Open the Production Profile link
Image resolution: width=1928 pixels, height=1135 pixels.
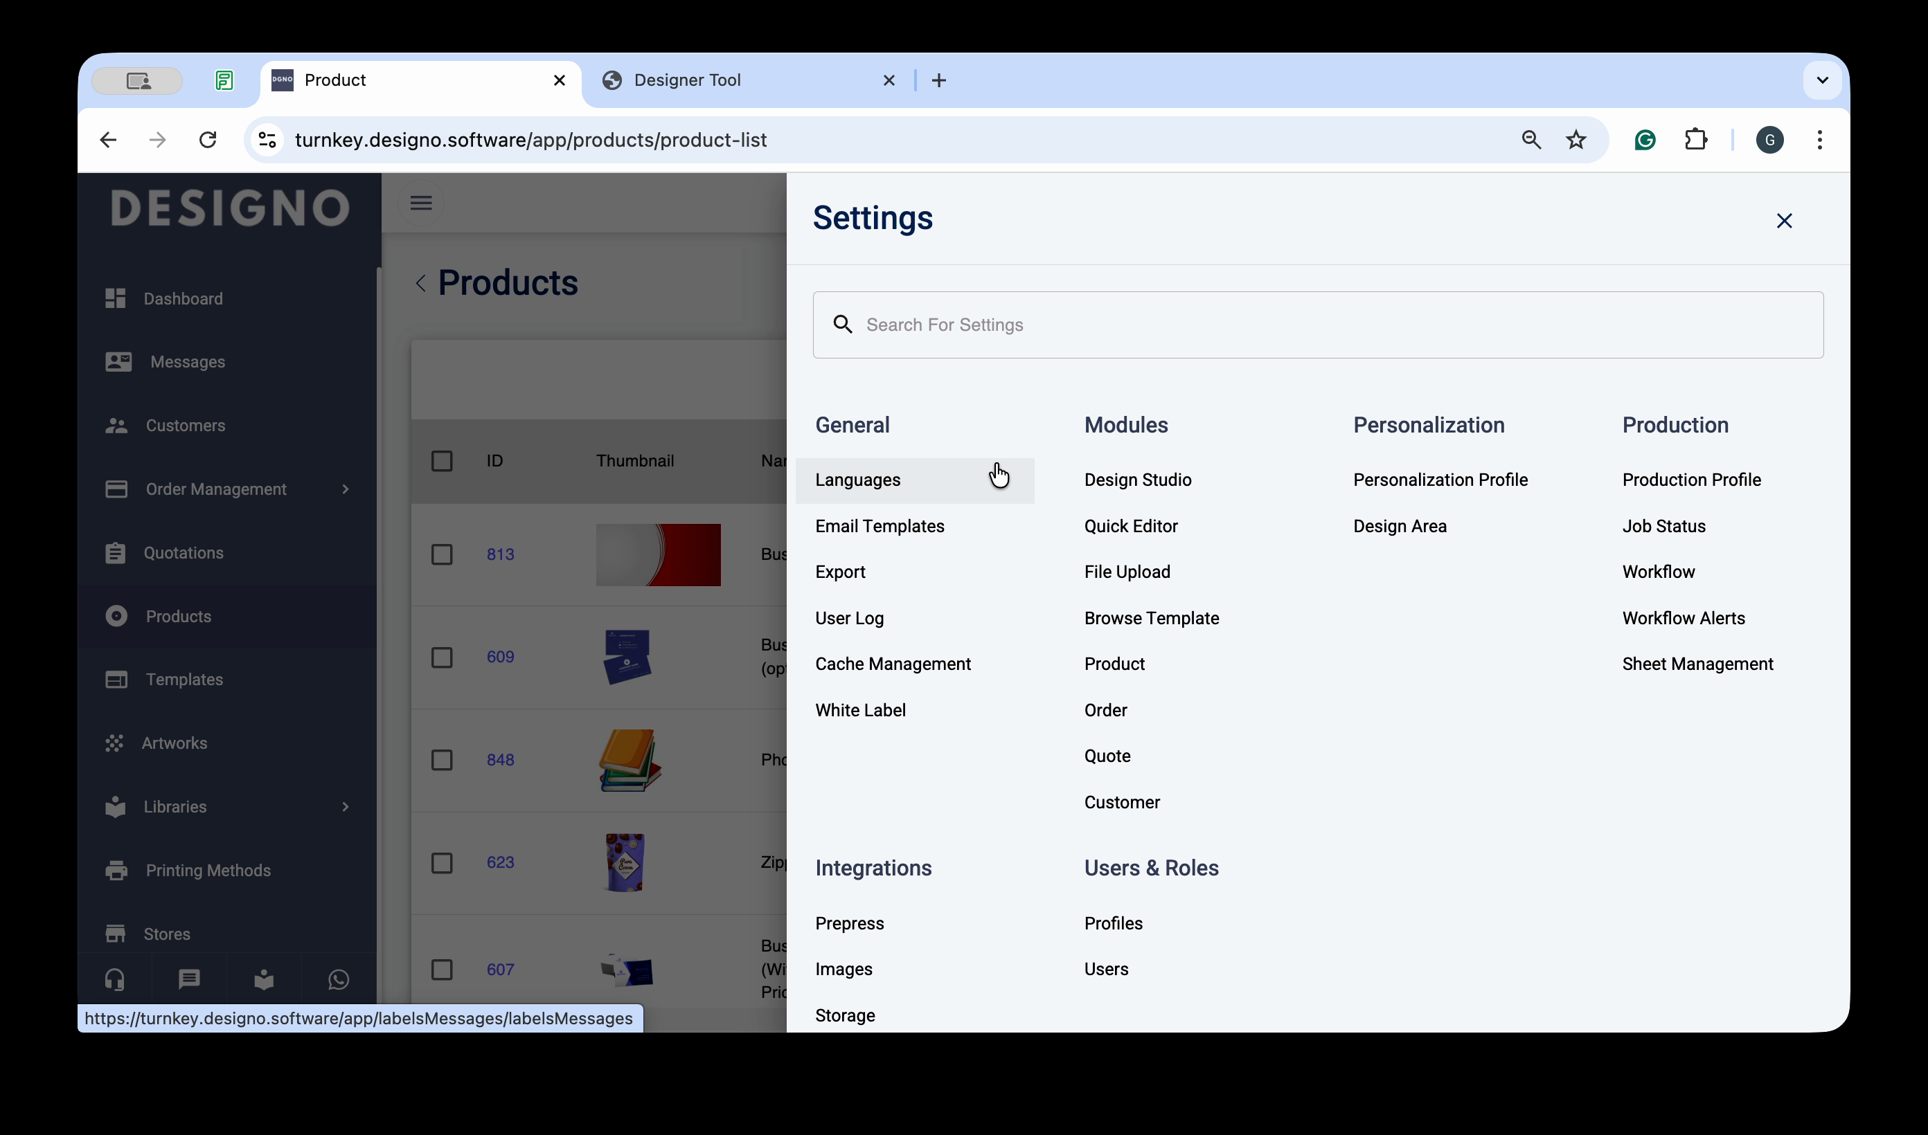point(1691,480)
